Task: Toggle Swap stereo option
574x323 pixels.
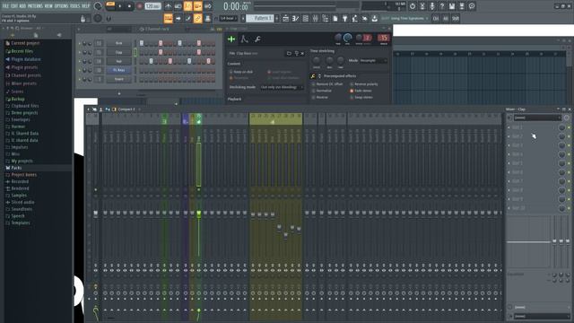Action: point(361,98)
